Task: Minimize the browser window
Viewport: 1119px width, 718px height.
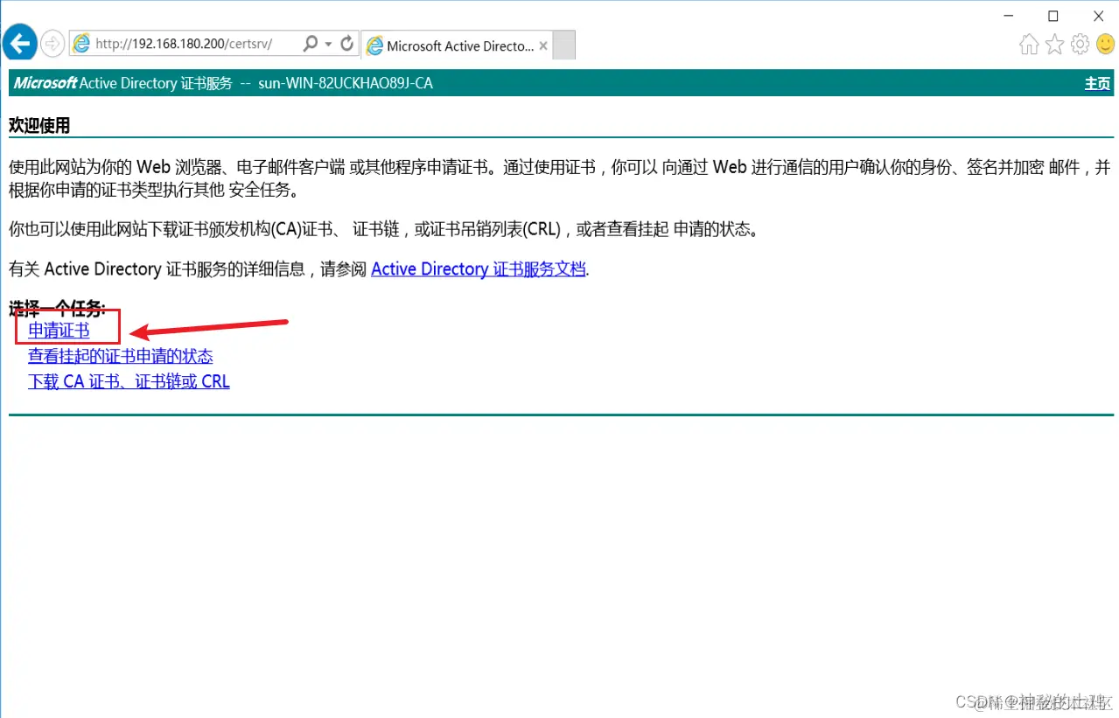Action: click(x=1007, y=15)
